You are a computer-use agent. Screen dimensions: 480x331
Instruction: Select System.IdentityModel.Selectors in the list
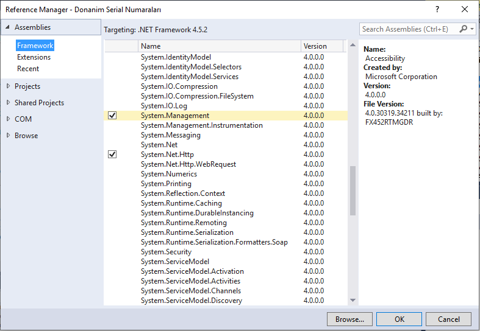pyautogui.click(x=226, y=67)
